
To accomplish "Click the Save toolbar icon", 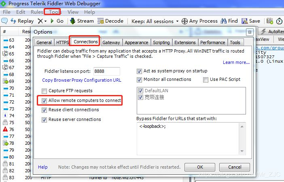I will (244, 21).
